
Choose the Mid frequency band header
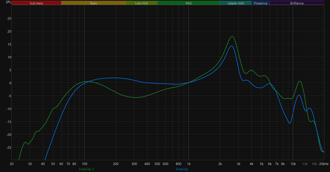pyautogui.click(x=189, y=3)
